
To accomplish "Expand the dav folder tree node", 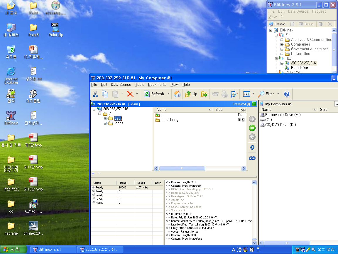I will 105,118.
